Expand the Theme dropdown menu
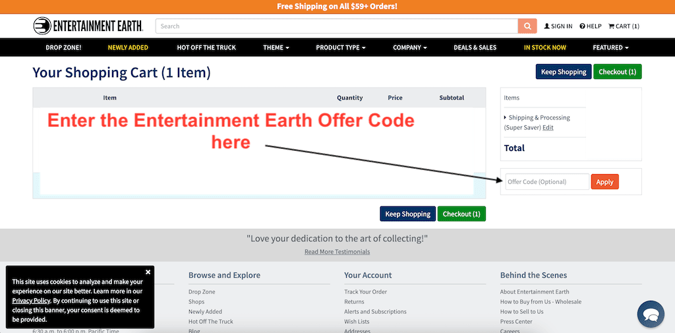This screenshot has height=333, width=675. click(276, 47)
